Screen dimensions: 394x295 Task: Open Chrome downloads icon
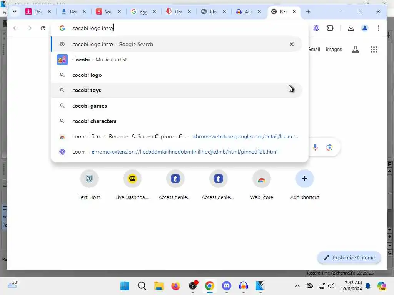[351, 28]
